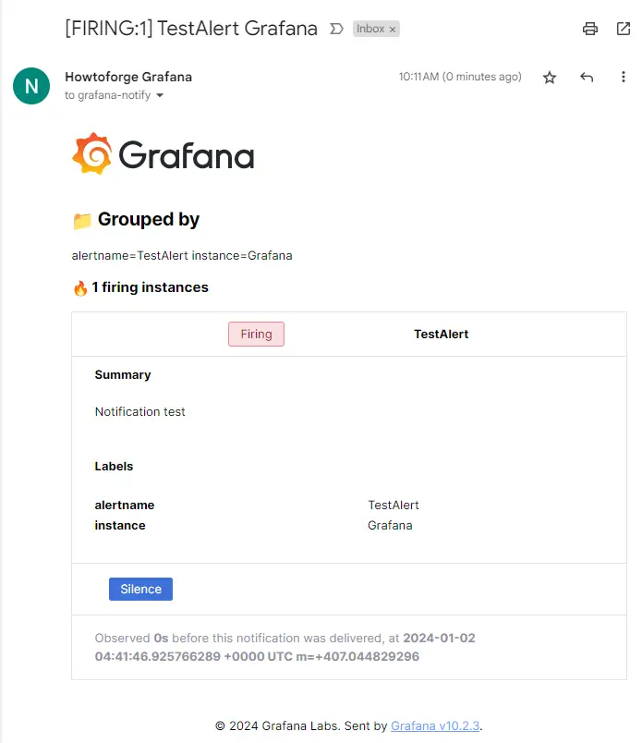Click the folder emoji beside Grouped by
Image resolution: width=642 pixels, height=743 pixels.
click(x=81, y=219)
